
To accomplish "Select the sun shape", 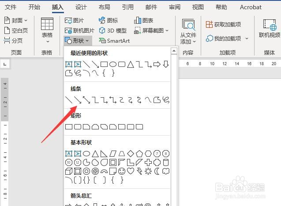I will point(148,171).
